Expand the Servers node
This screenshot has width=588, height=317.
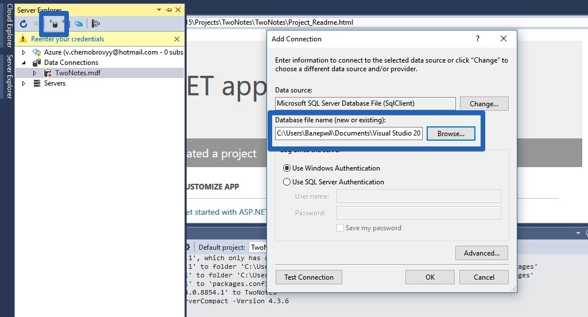pyautogui.click(x=24, y=83)
